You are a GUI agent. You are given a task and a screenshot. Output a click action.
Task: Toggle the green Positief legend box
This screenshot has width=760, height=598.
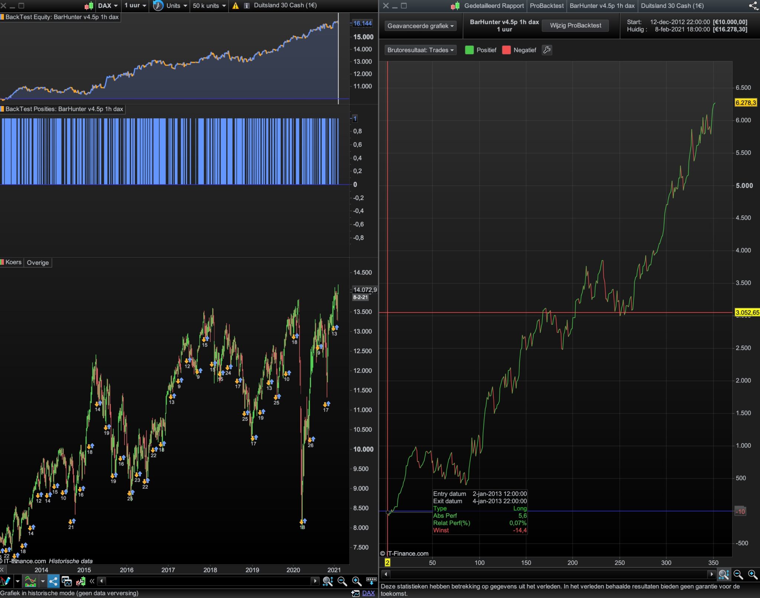click(469, 50)
